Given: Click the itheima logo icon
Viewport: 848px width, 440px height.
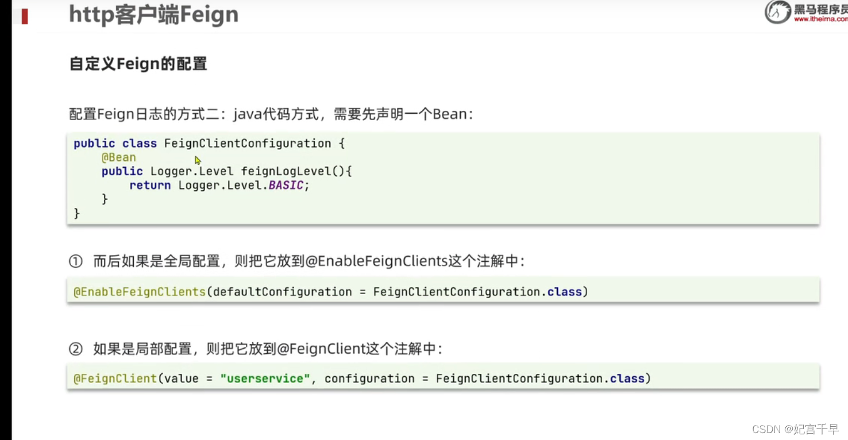Looking at the screenshot, I should coord(777,12).
